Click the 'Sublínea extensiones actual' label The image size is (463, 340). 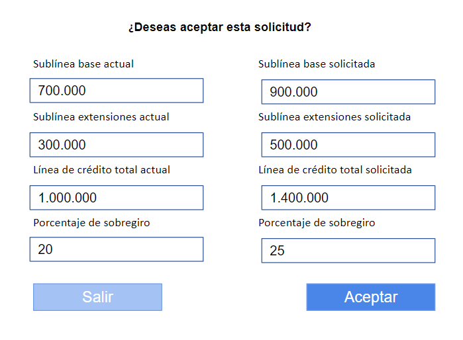pyautogui.click(x=101, y=117)
